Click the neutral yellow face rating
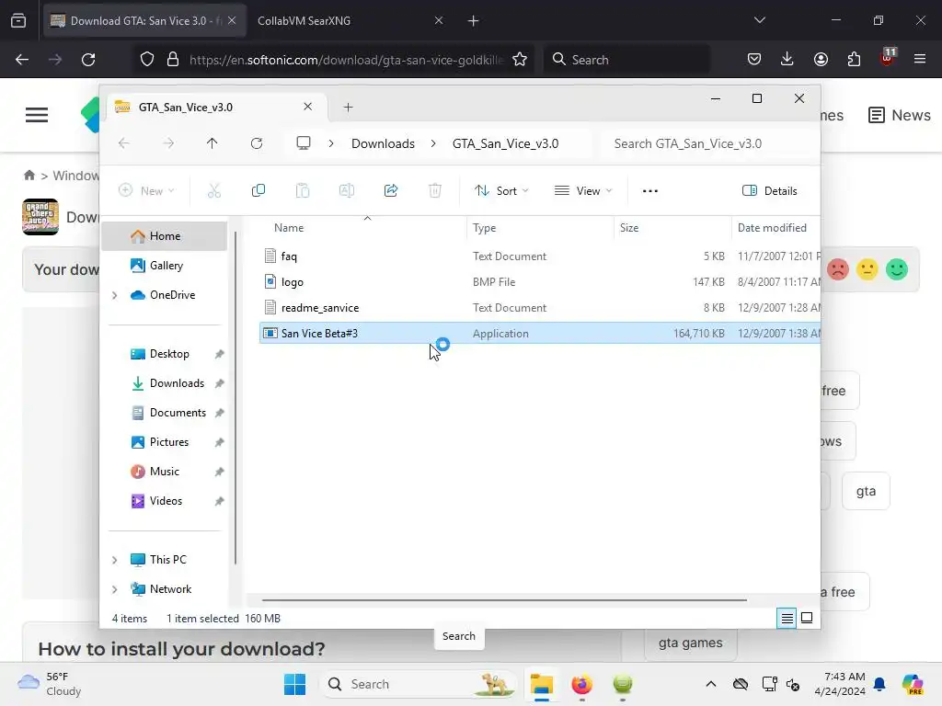The image size is (942, 706). pyautogui.click(x=867, y=269)
